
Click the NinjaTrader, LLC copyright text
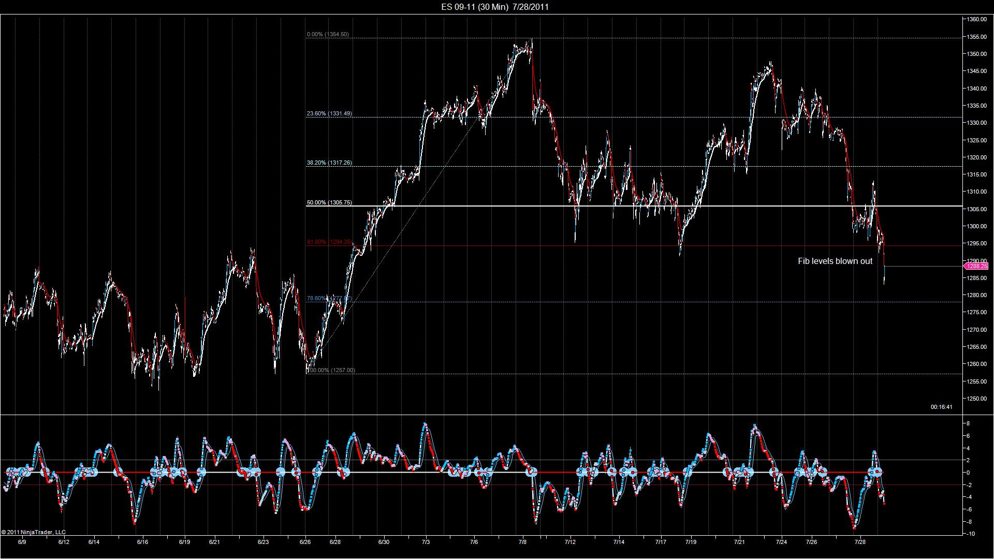tap(34, 532)
